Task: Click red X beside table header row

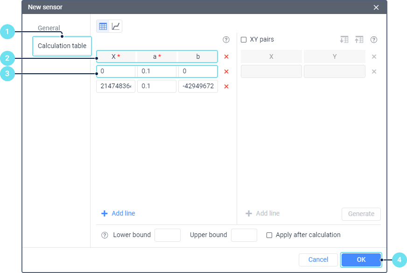Action: coord(226,56)
